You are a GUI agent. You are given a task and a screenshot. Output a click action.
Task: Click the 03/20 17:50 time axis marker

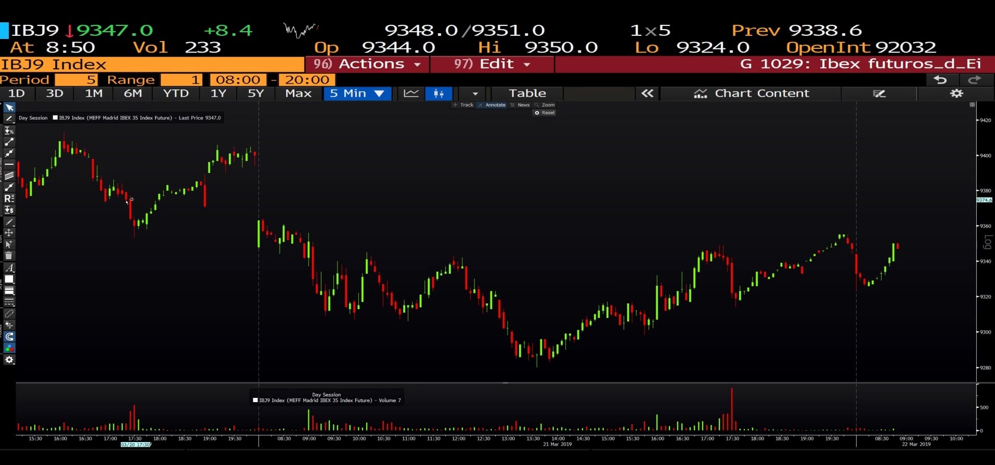[x=136, y=445]
